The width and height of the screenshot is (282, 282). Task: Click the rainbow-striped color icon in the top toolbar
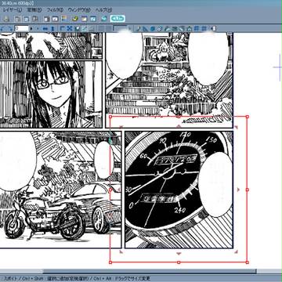pos(64,19)
